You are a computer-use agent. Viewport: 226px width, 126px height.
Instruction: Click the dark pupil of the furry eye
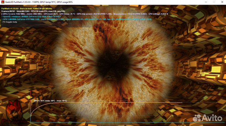113,59
